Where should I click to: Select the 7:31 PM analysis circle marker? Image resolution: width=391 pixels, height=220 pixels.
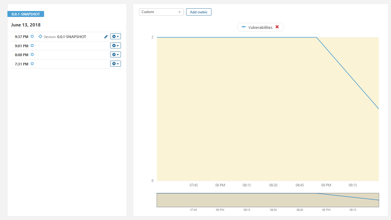pyautogui.click(x=32, y=64)
